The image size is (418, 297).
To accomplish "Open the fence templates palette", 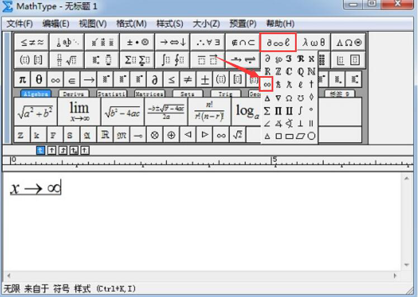I will click(x=31, y=60).
